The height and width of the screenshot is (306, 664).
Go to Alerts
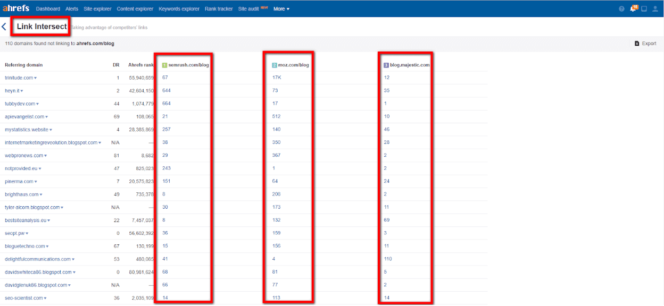pyautogui.click(x=72, y=9)
